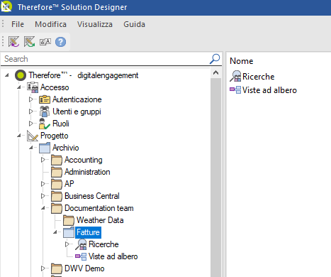
Task: Click the Therefore application logo in title bar
Action: [x=6, y=6]
